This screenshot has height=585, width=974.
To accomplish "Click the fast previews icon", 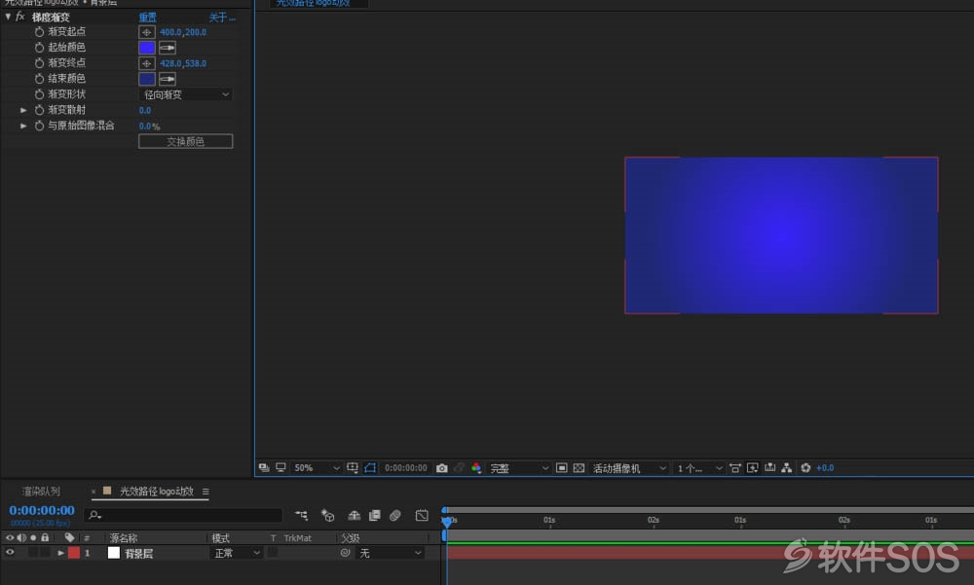I will click(752, 467).
